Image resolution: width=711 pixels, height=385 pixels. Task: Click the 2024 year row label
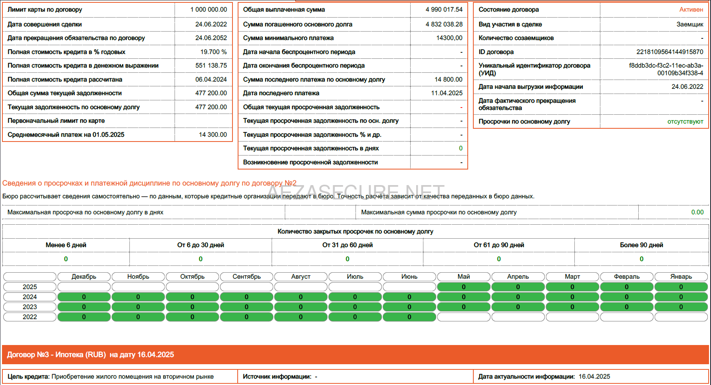coord(30,297)
